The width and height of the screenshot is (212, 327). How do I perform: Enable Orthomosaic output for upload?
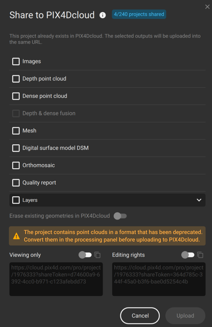(x=16, y=165)
